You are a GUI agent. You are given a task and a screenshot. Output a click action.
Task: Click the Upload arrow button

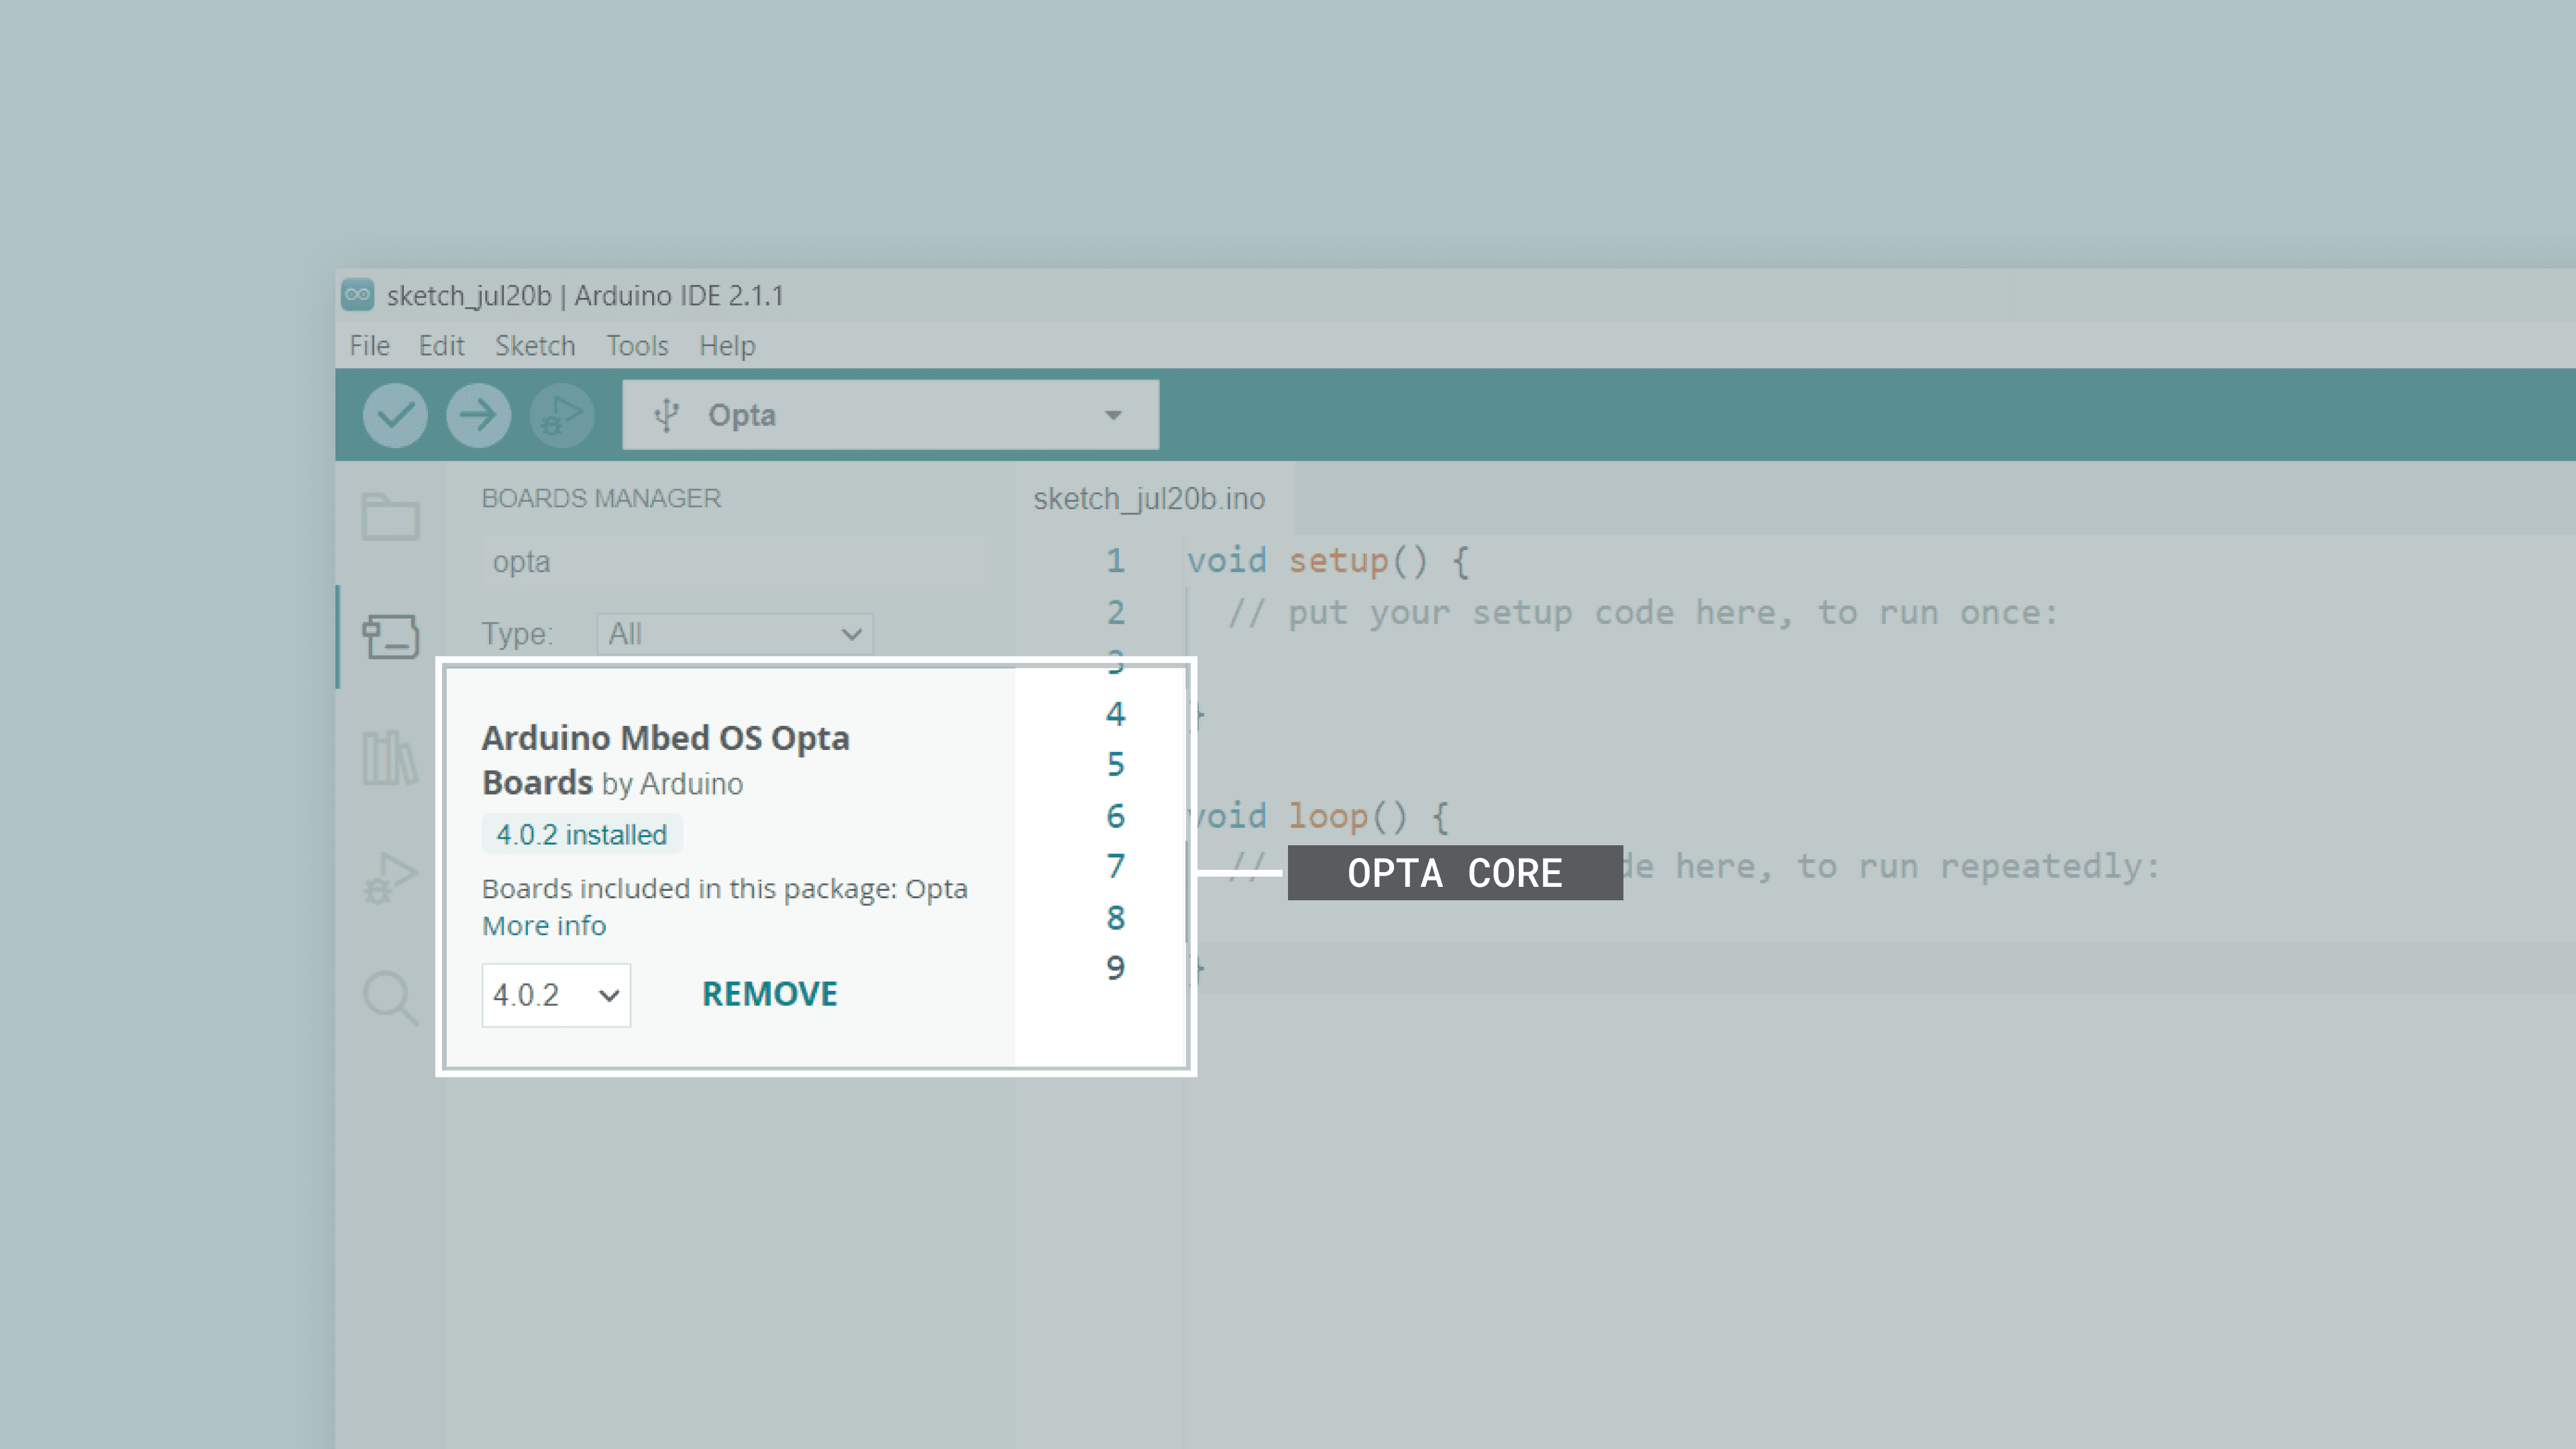478,415
